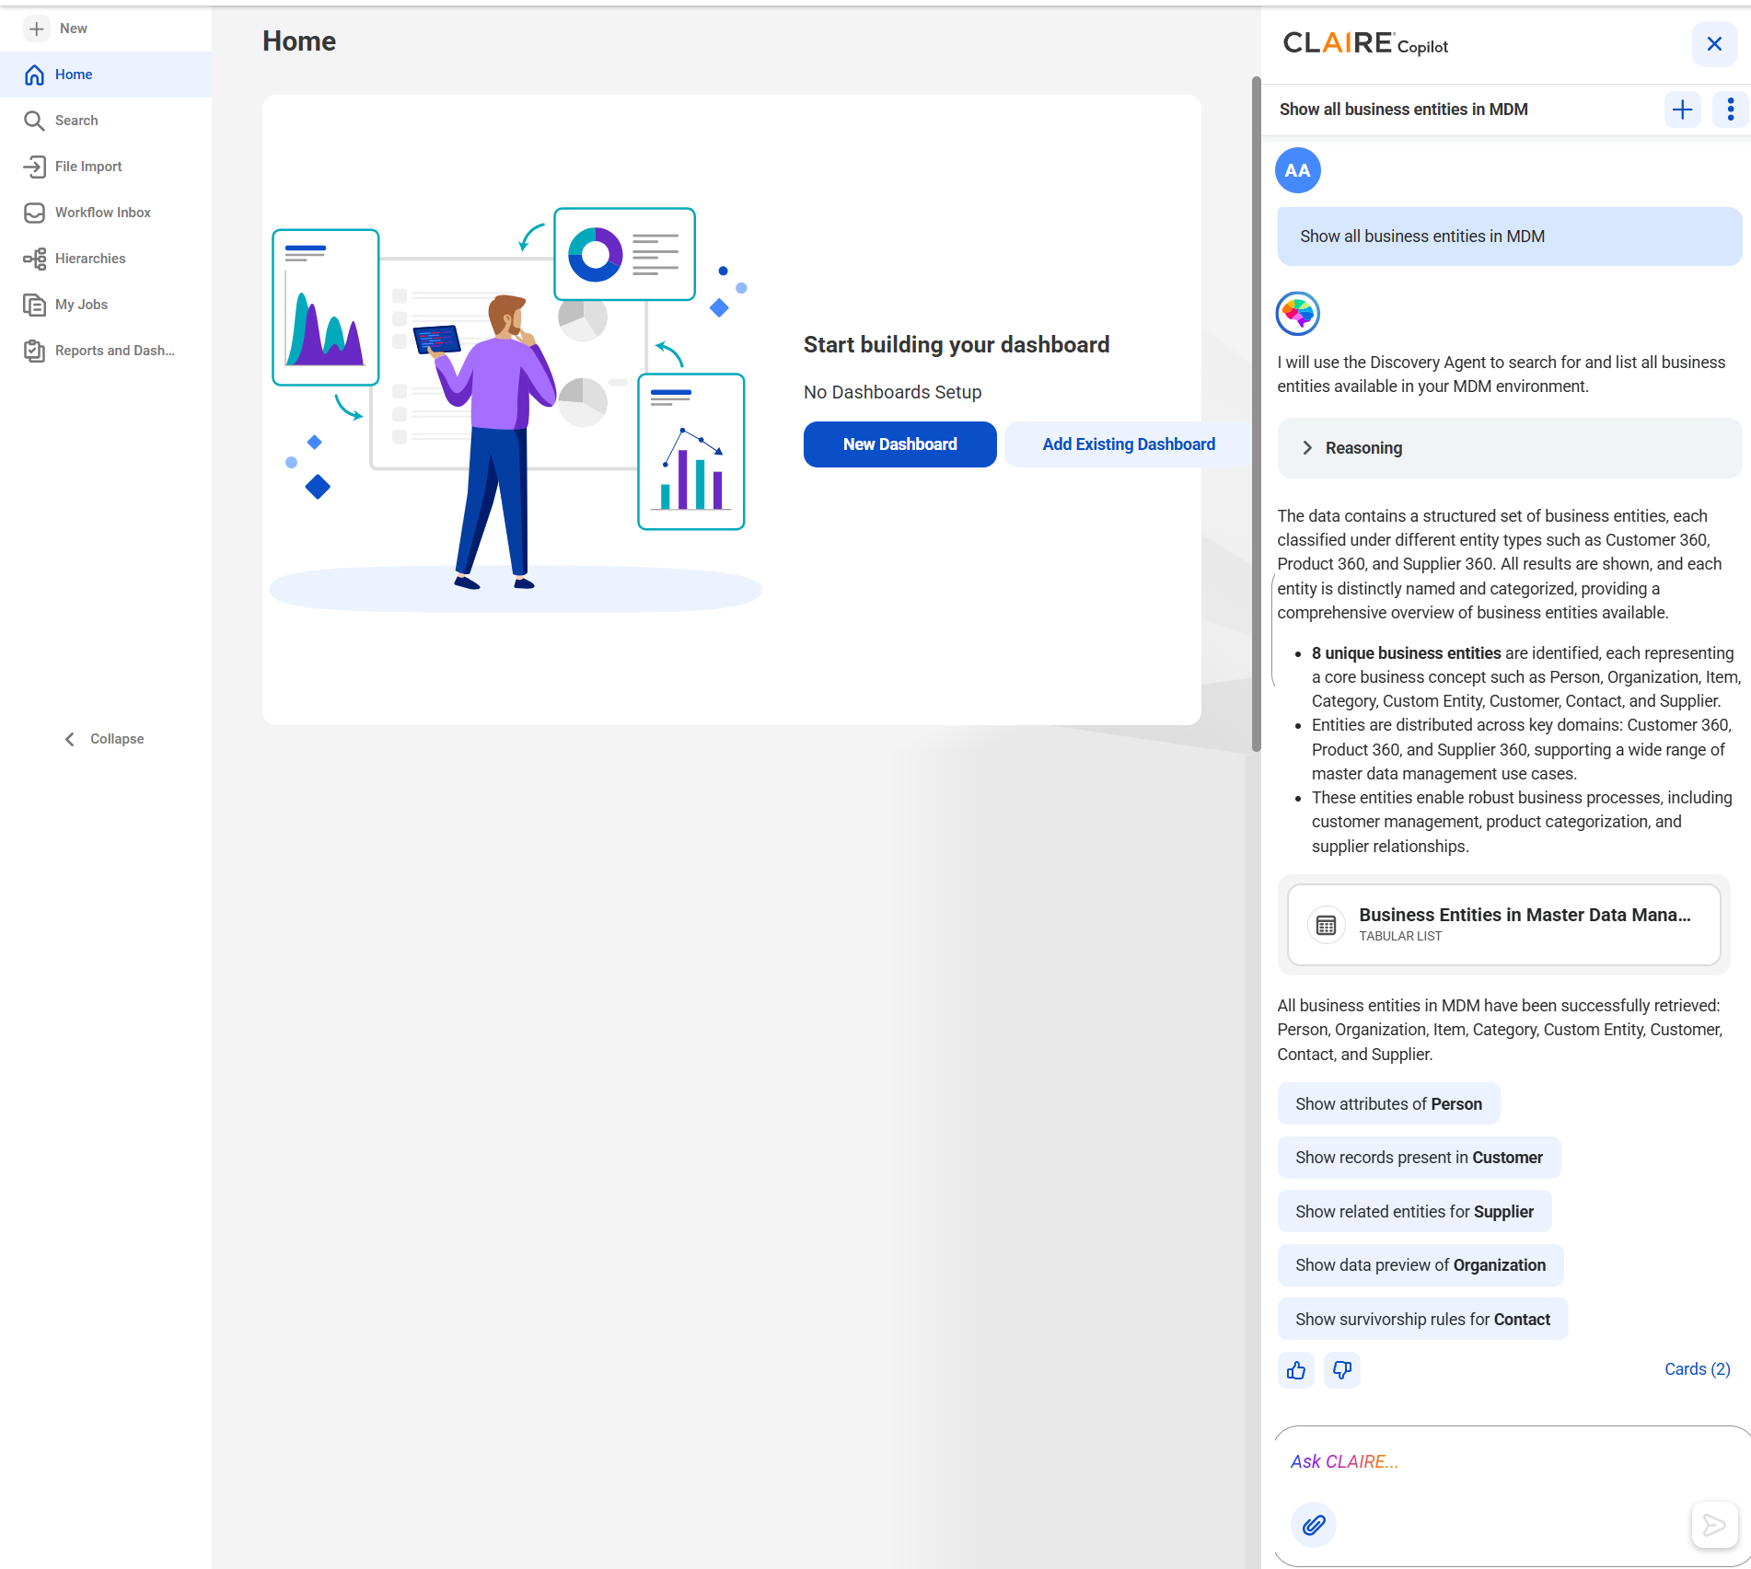Open My Jobs
The height and width of the screenshot is (1569, 1751).
[106, 305]
